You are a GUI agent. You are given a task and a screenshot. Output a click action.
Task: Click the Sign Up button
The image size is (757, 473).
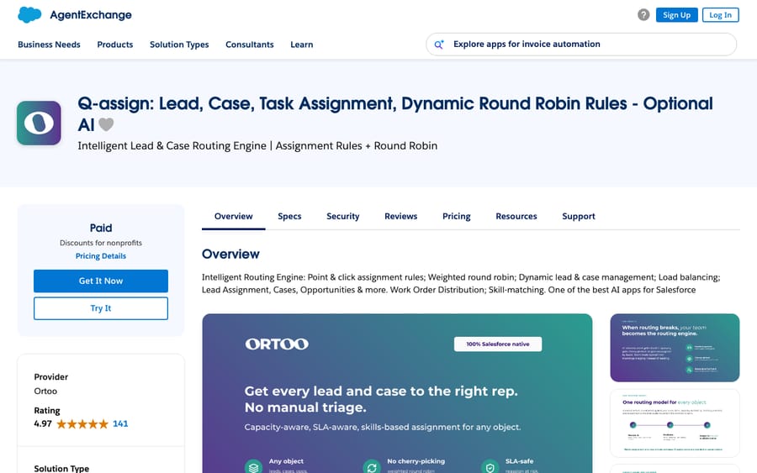676,15
